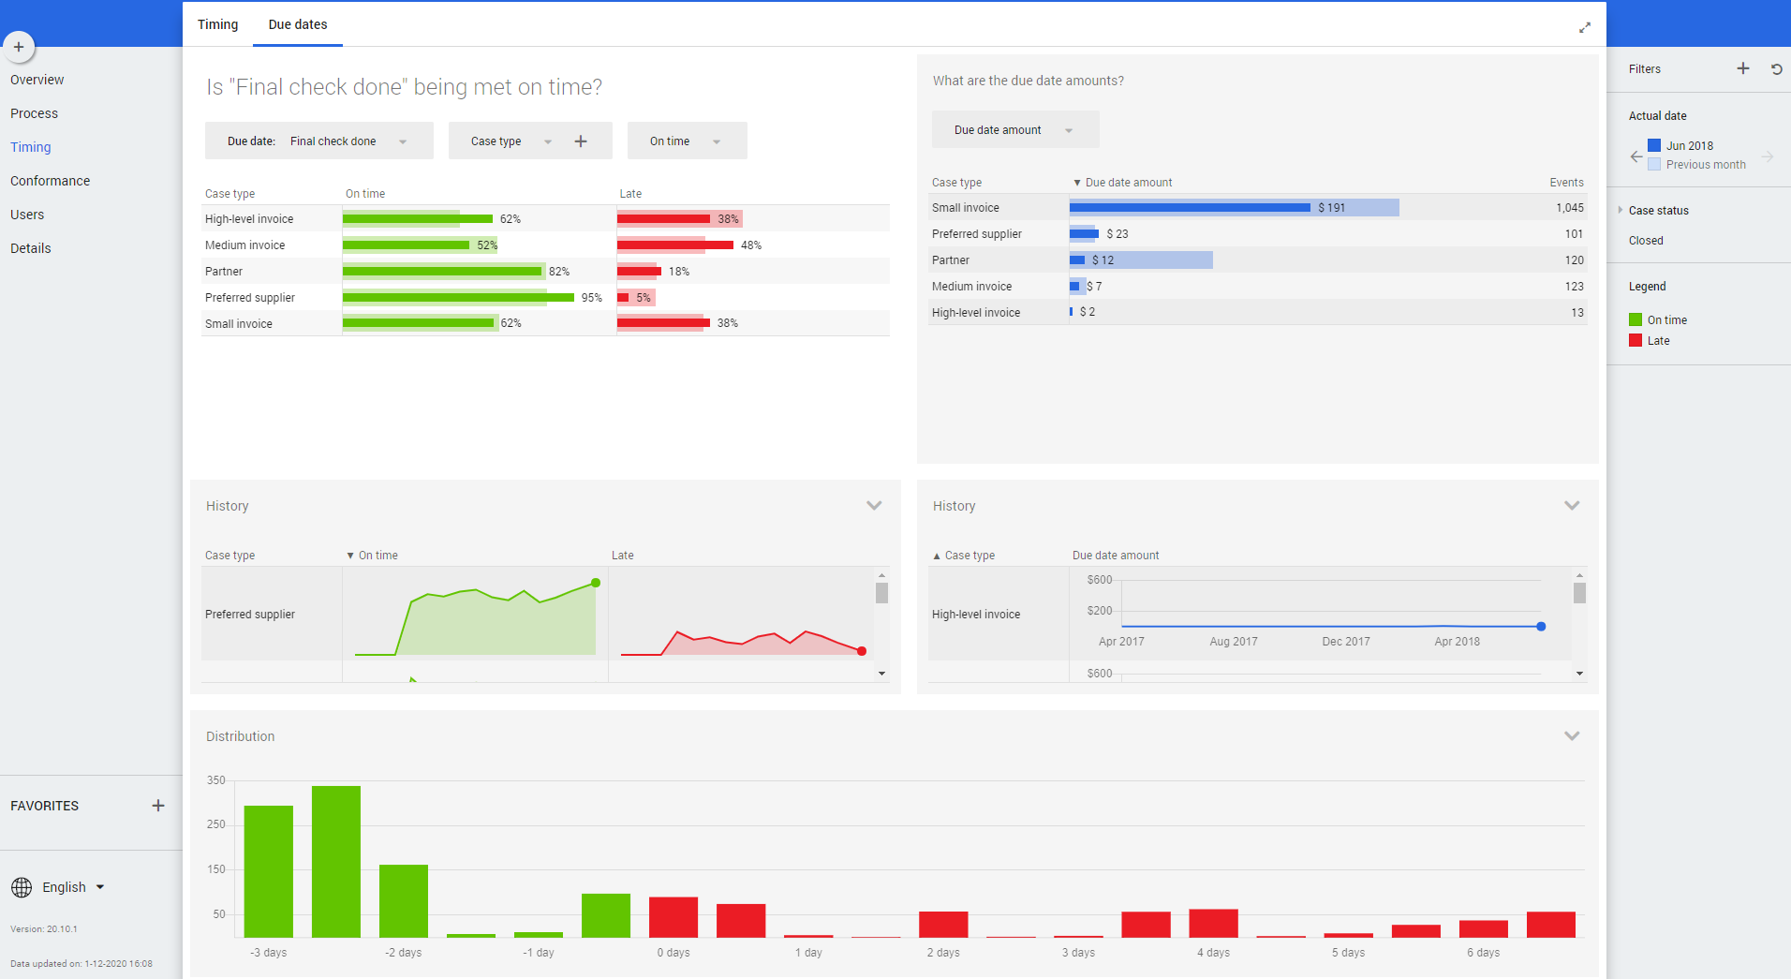1791x979 pixels.
Task: Sort table by Events column
Action: click(1566, 183)
